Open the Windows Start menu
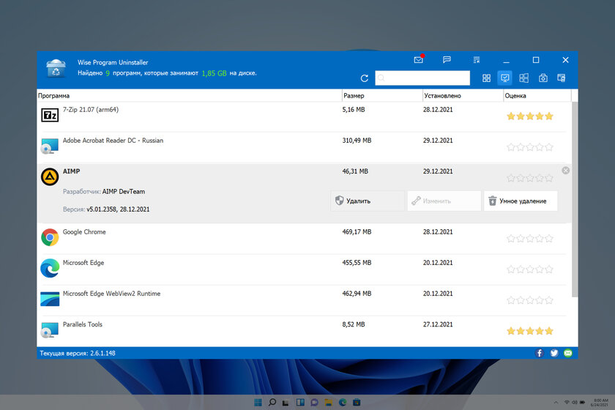This screenshot has height=410, width=615. (x=258, y=402)
